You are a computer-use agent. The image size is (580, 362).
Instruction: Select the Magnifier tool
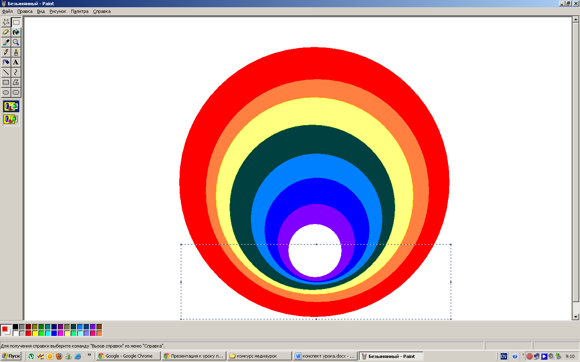[x=16, y=42]
